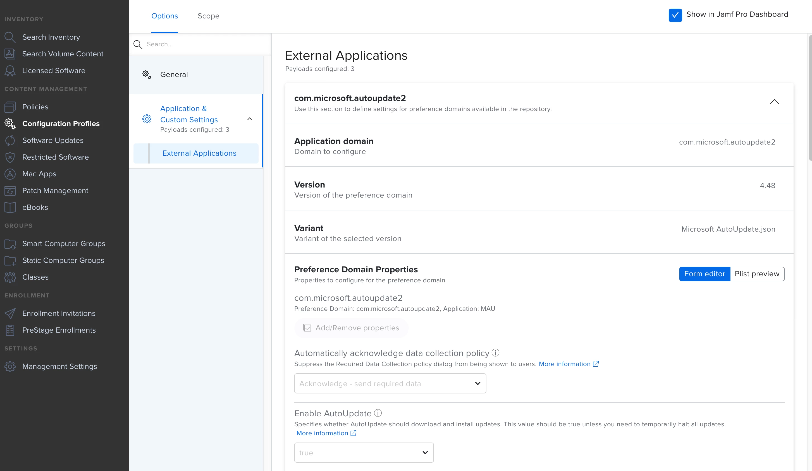Switch to Form editor view
Screen dimensions: 812x471
(x=704, y=274)
